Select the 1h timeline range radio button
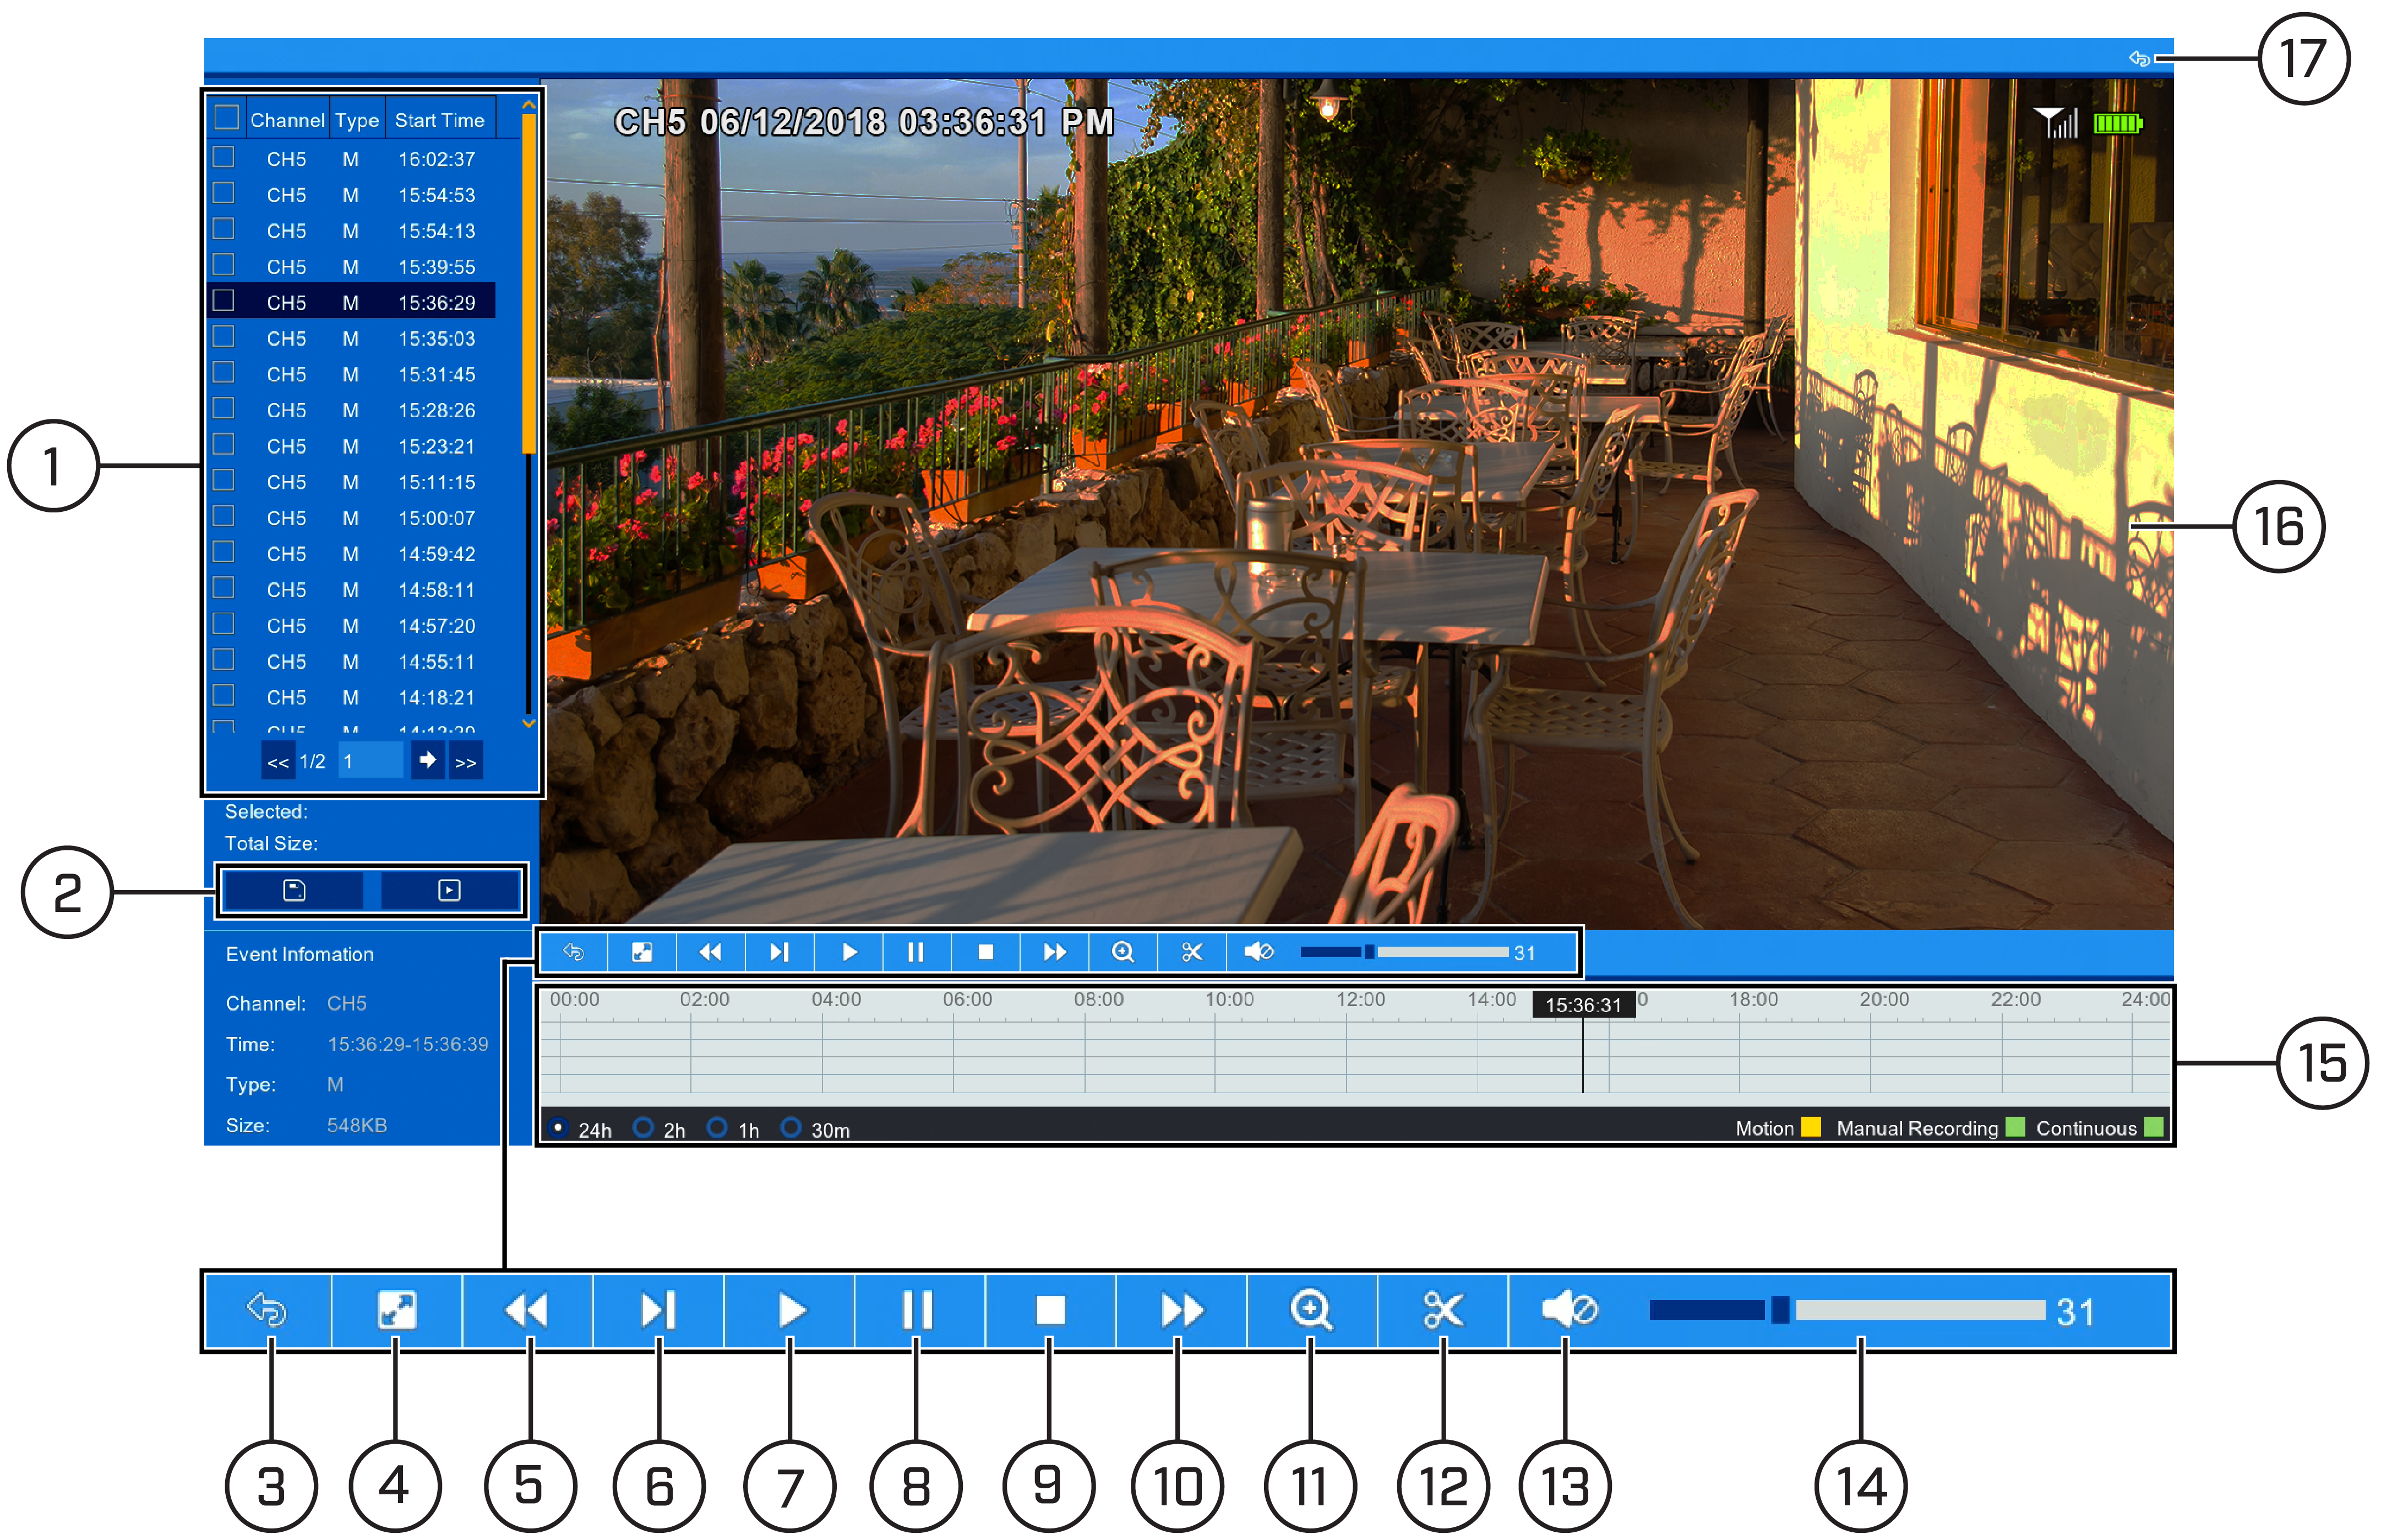The width and height of the screenshot is (2381, 1540). coord(717,1128)
